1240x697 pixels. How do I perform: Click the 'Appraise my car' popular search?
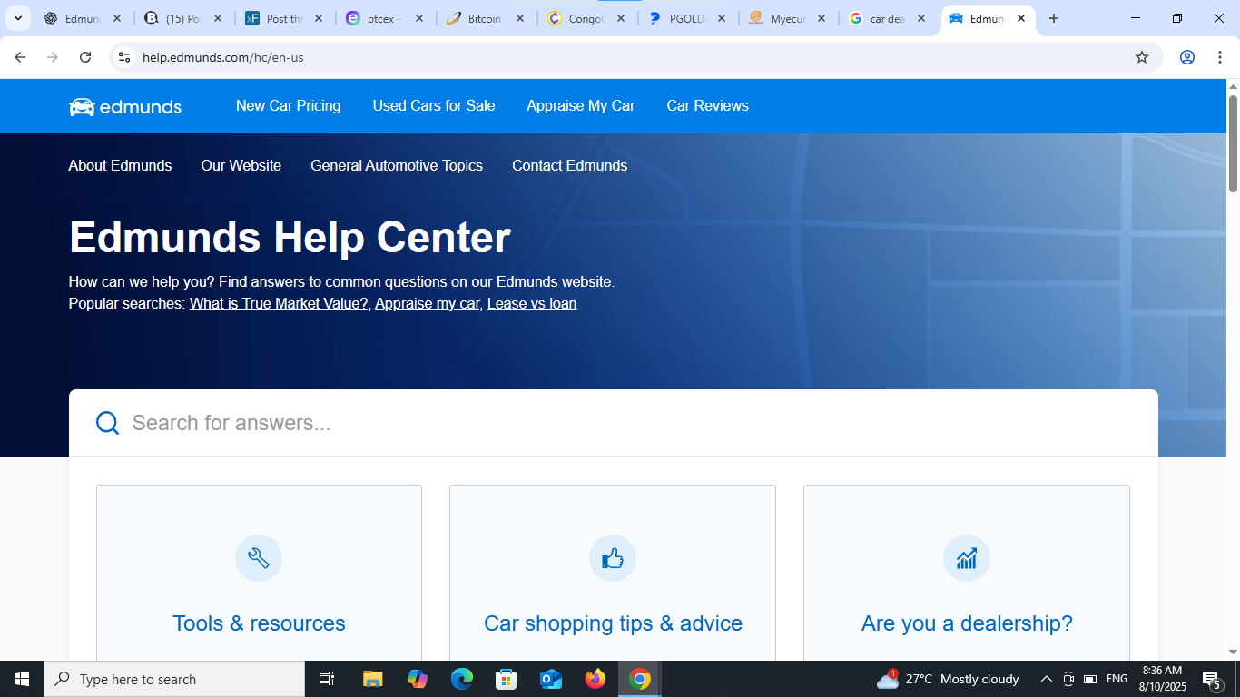pos(428,303)
